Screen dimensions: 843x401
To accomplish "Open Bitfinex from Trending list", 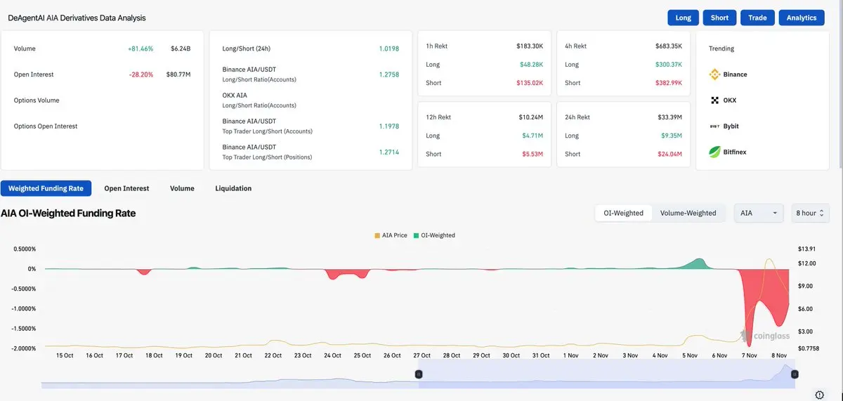I will click(x=735, y=152).
